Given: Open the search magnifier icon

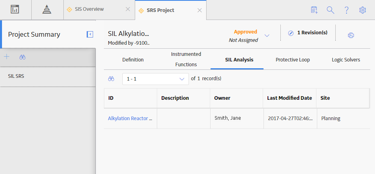Looking at the screenshot, I should 330,10.
